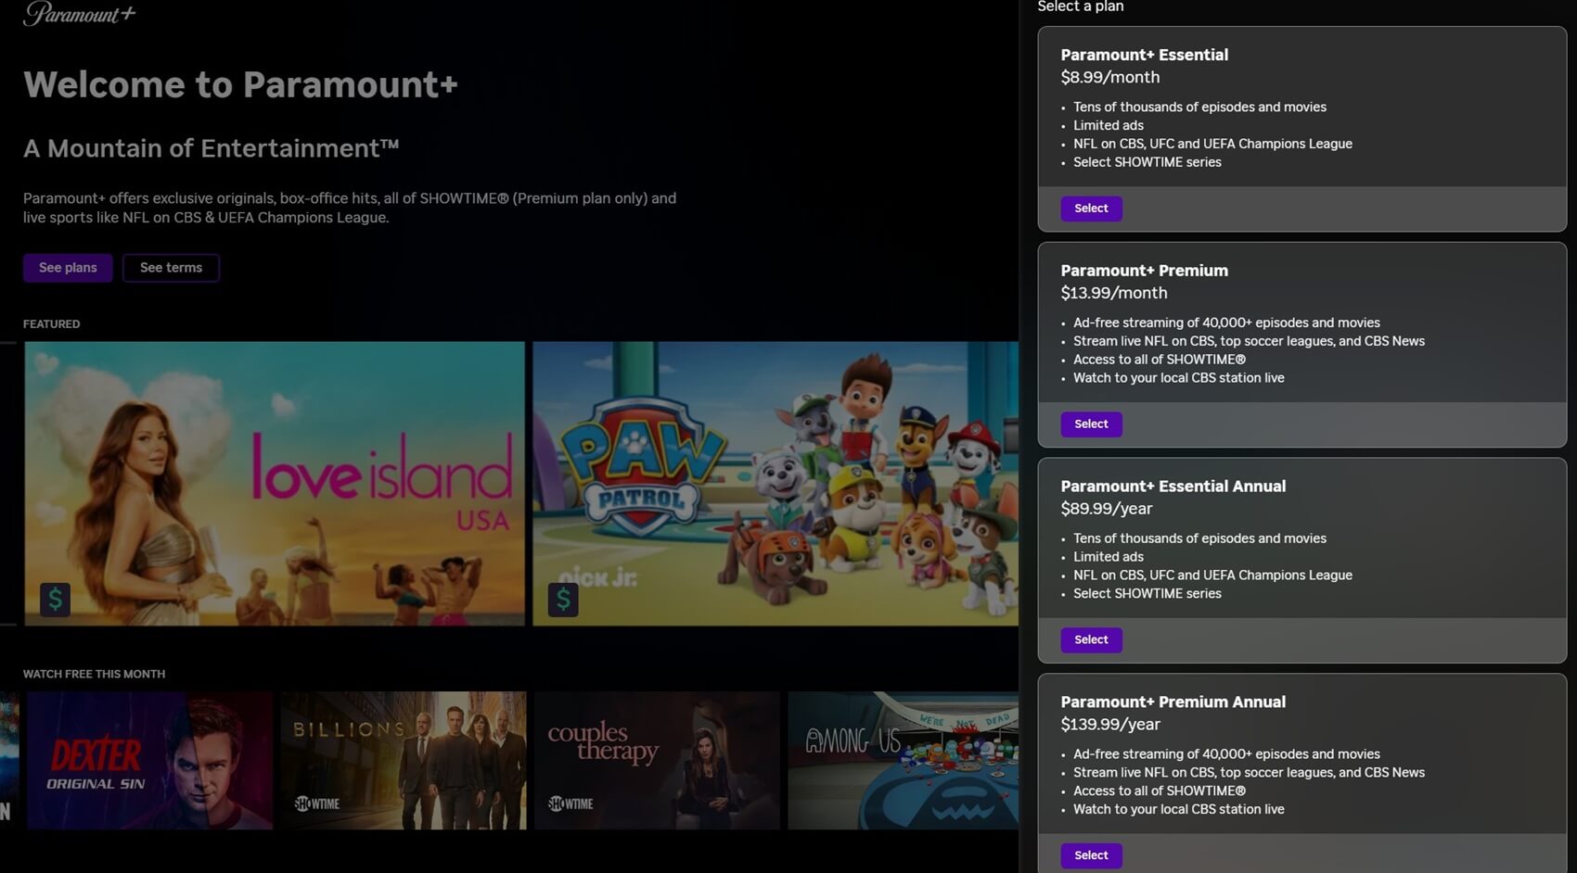Click the Paramount+ Premium plan title
This screenshot has height=873, width=1577.
click(1145, 271)
